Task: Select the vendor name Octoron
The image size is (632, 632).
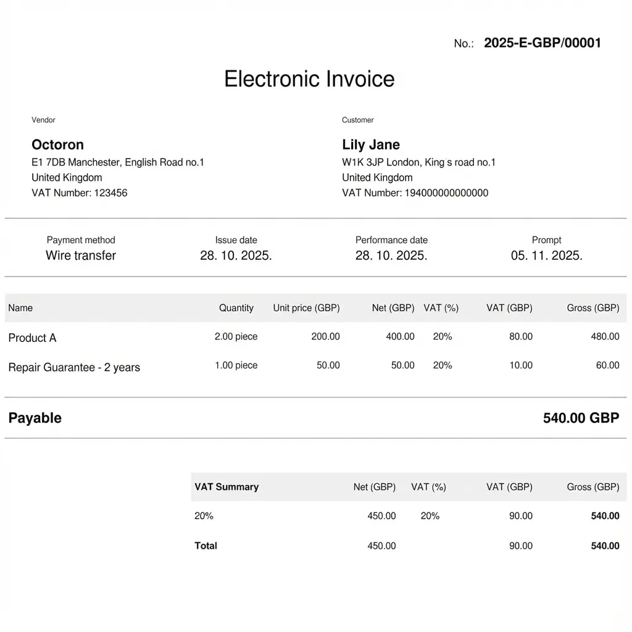Action: point(57,145)
